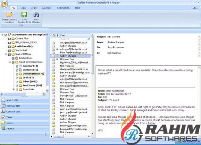Click the Contacts (16) folder icon in tree
Image resolution: width=201 pixels, height=145 pixels.
[x=20, y=70]
